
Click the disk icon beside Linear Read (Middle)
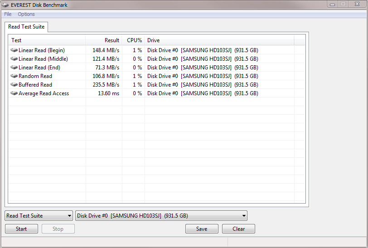(14, 58)
